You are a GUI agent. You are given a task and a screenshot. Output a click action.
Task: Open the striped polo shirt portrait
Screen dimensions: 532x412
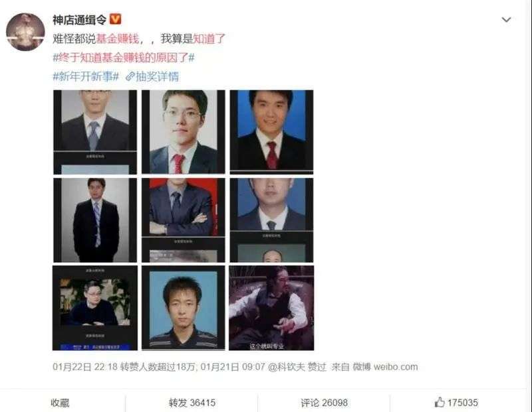pos(184,308)
